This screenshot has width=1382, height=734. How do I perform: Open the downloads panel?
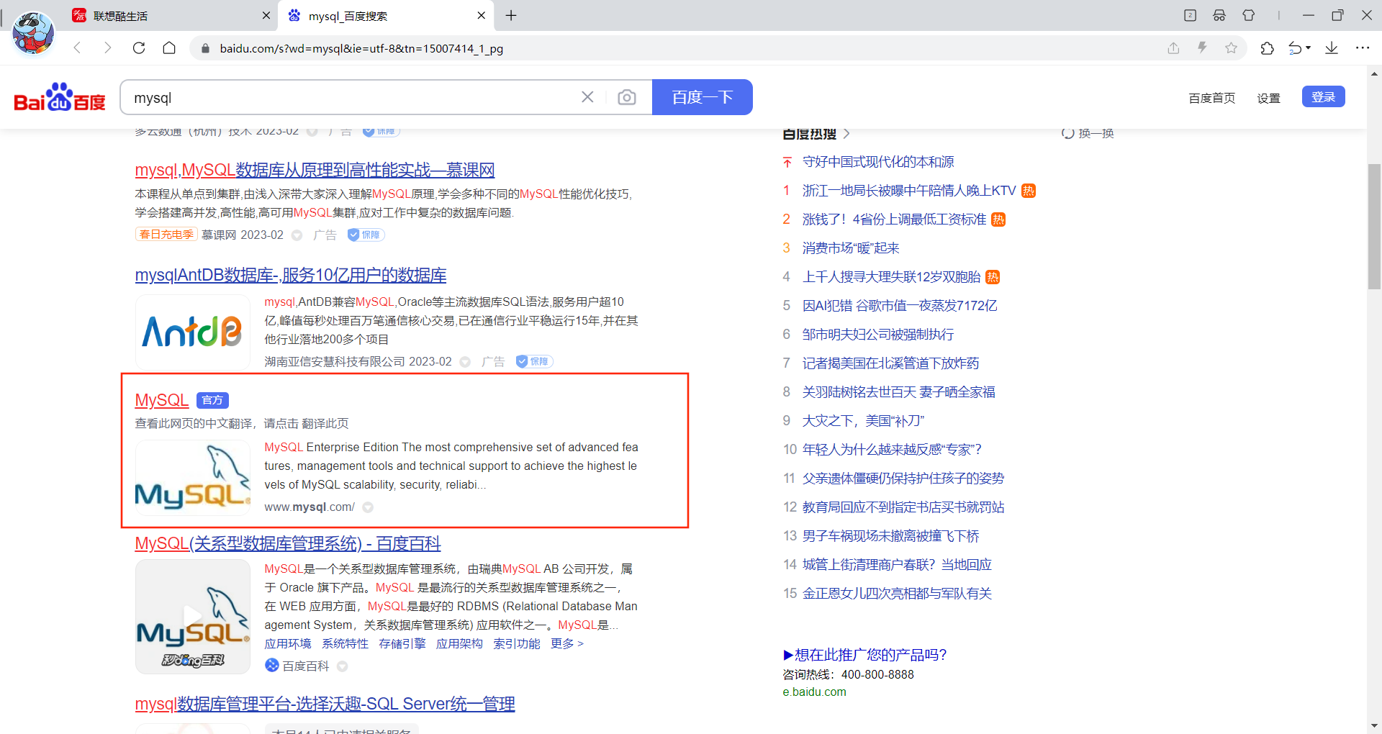click(1332, 48)
